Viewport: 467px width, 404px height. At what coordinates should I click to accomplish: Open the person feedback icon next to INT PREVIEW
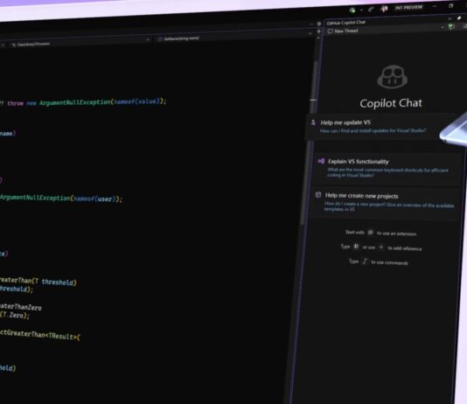pos(384,9)
